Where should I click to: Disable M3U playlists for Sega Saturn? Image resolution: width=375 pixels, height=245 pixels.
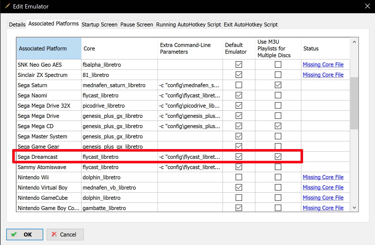[278, 85]
